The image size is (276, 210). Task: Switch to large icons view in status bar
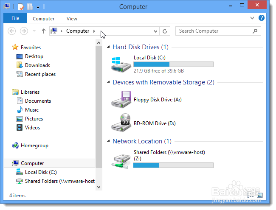point(259,195)
